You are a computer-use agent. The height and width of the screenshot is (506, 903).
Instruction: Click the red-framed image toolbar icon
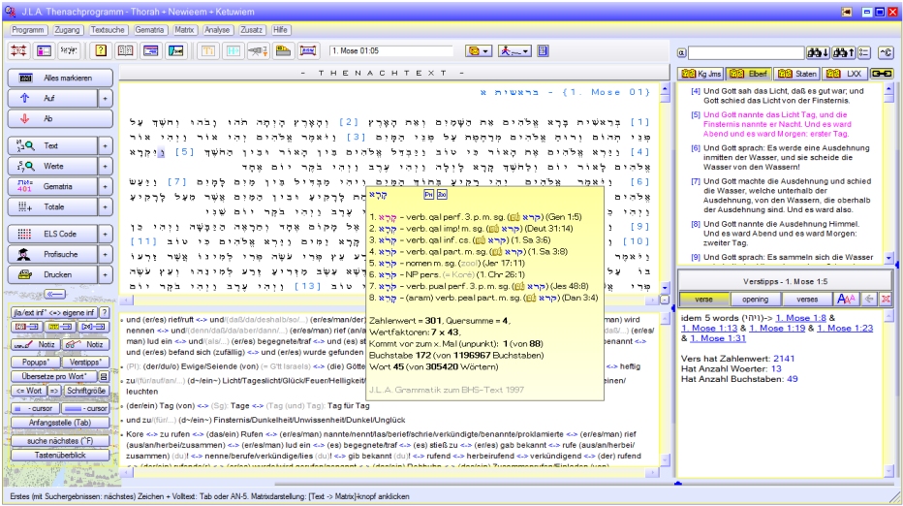(308, 50)
